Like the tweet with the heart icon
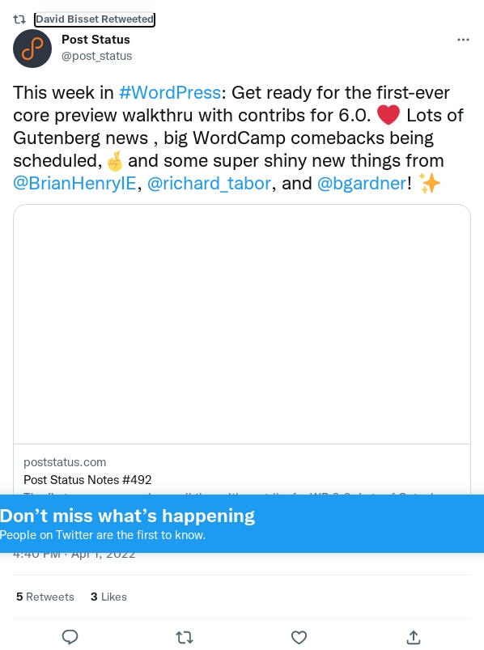The image size is (484, 650). pos(299,637)
